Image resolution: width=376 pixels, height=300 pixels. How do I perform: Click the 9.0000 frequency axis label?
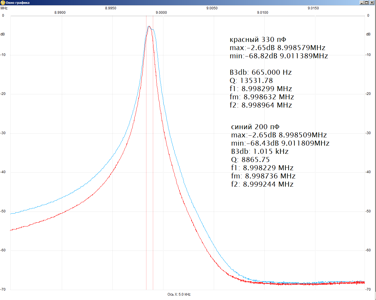[161, 13]
